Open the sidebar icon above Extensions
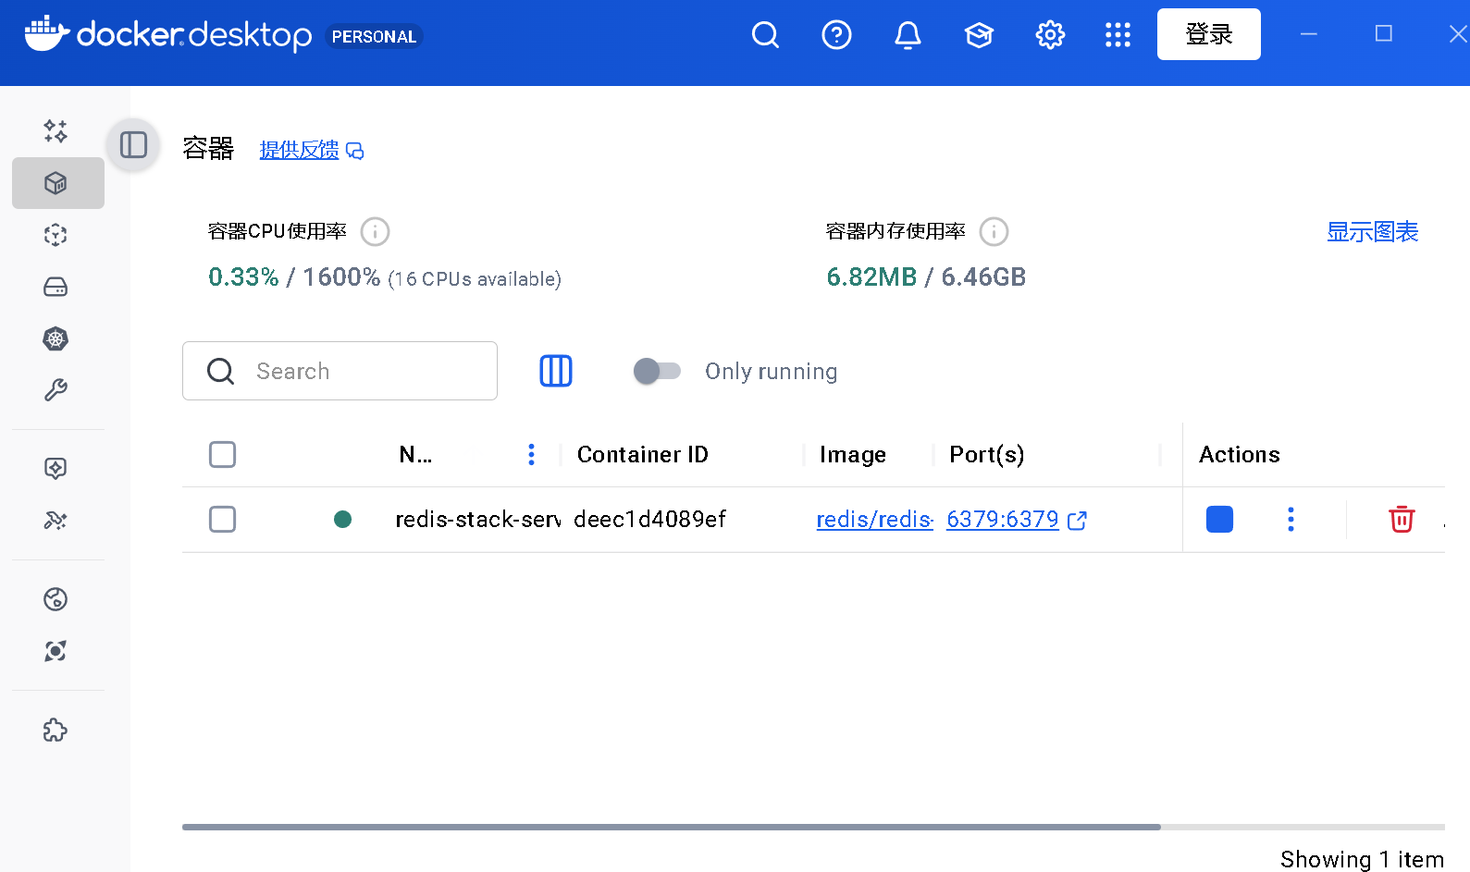 [56, 651]
